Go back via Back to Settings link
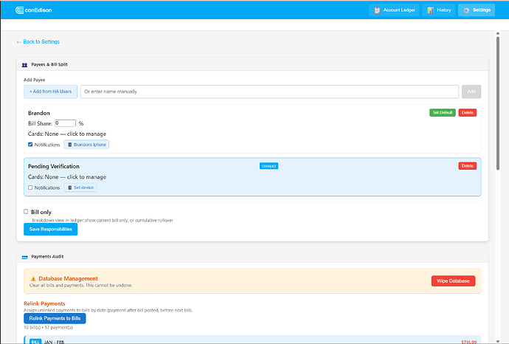This screenshot has width=509, height=344. 38,41
